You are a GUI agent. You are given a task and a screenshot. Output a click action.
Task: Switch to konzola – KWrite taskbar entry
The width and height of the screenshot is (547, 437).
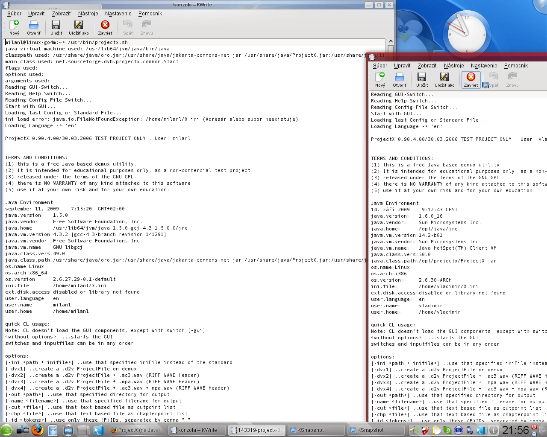pyautogui.click(x=197, y=430)
